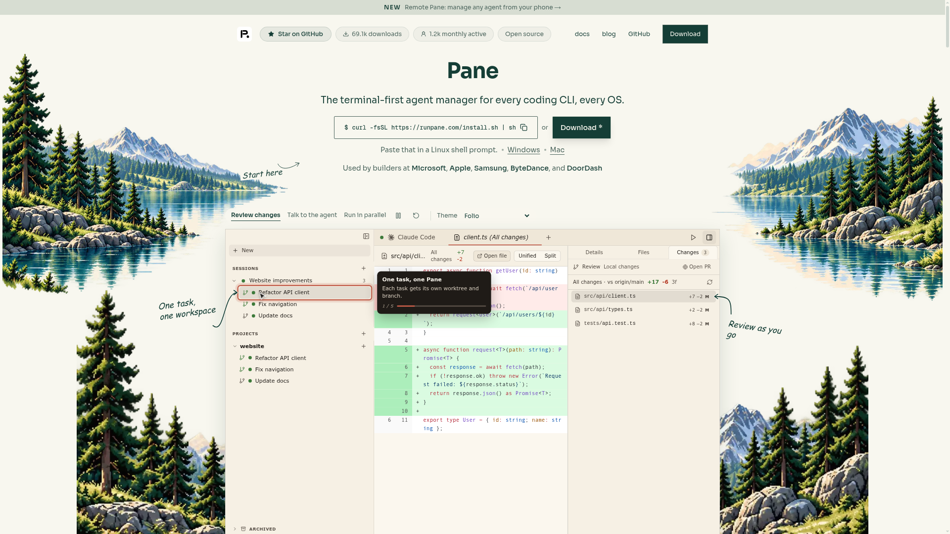Expand the Archived section
Image resolution: width=950 pixels, height=534 pixels.
pyautogui.click(x=235, y=529)
